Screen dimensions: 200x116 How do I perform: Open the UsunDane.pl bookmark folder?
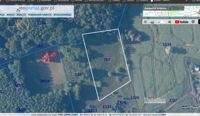click(x=62, y=1)
